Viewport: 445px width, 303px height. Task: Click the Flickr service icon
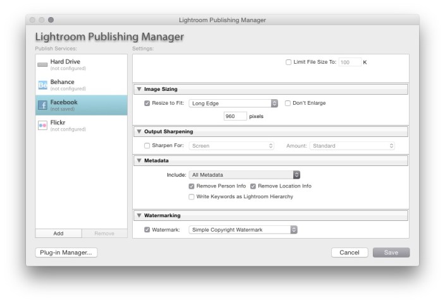tap(42, 125)
